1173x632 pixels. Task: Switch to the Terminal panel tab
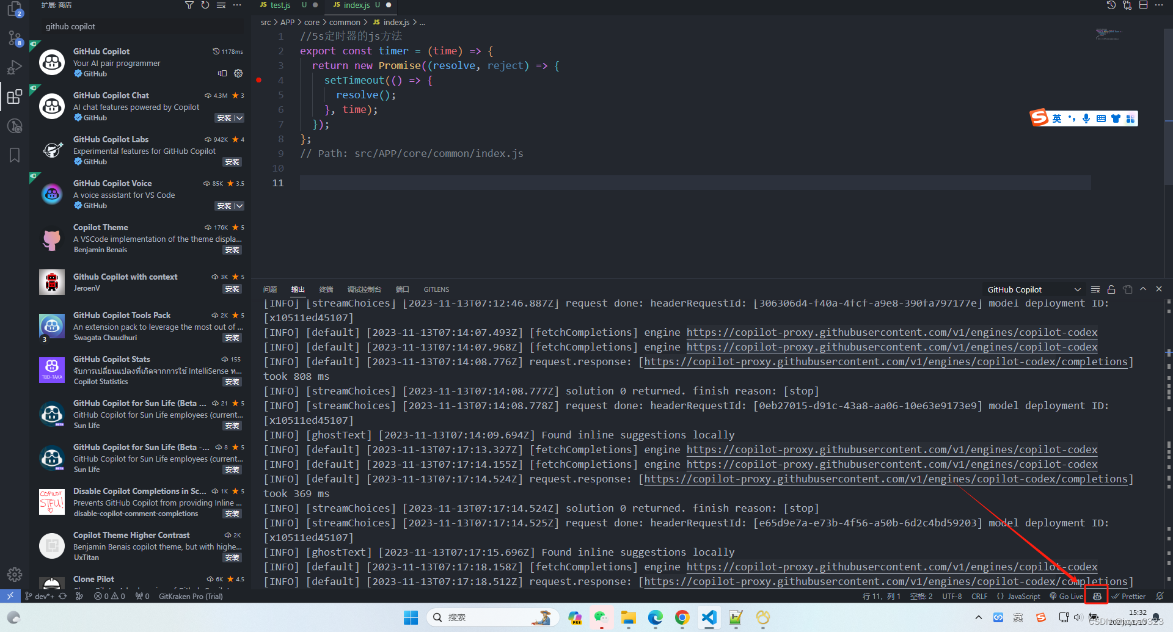pos(326,289)
